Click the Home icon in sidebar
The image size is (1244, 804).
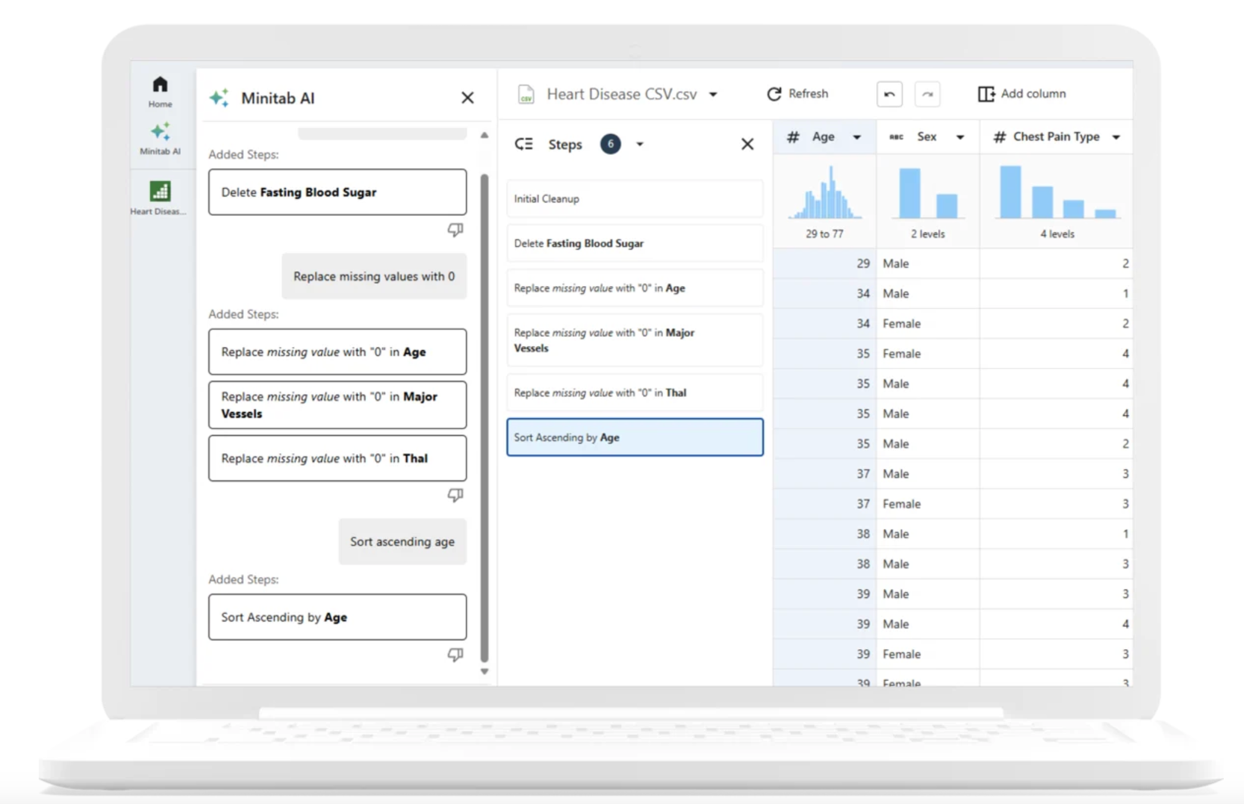click(160, 85)
